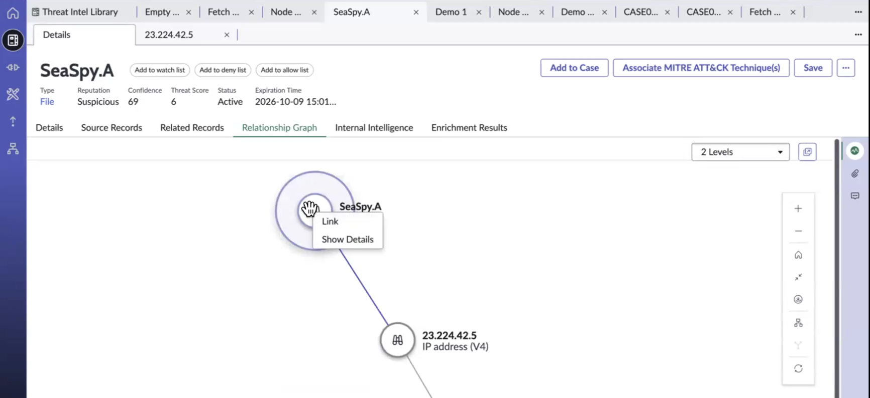Viewport: 870px width, 398px height.
Task: Click Add to deny list
Action: (x=223, y=70)
